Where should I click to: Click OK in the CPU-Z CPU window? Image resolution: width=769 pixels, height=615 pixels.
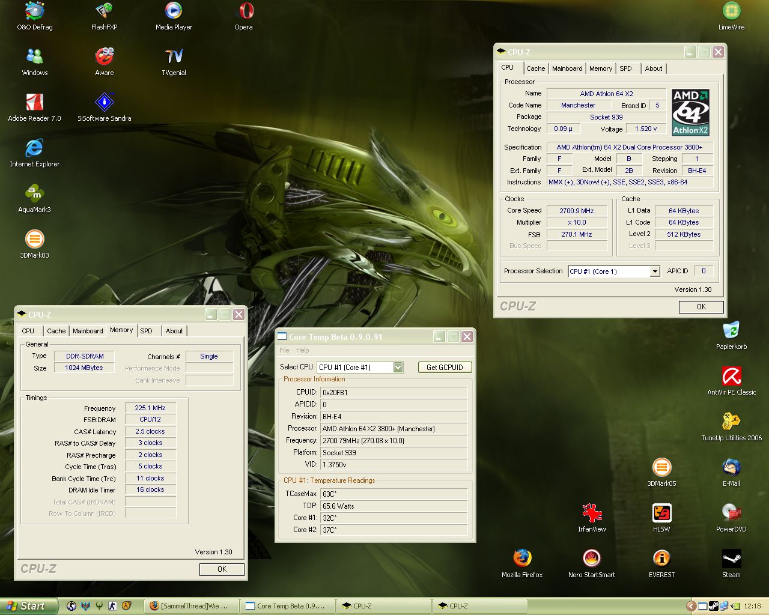(x=701, y=307)
